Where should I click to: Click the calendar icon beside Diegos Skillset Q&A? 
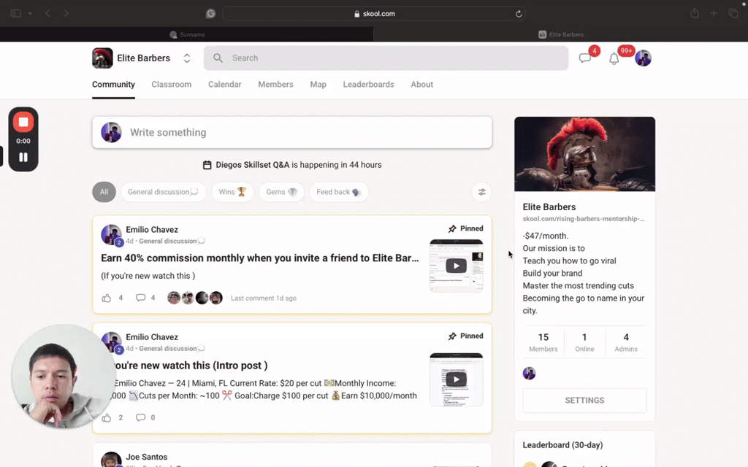coord(207,165)
